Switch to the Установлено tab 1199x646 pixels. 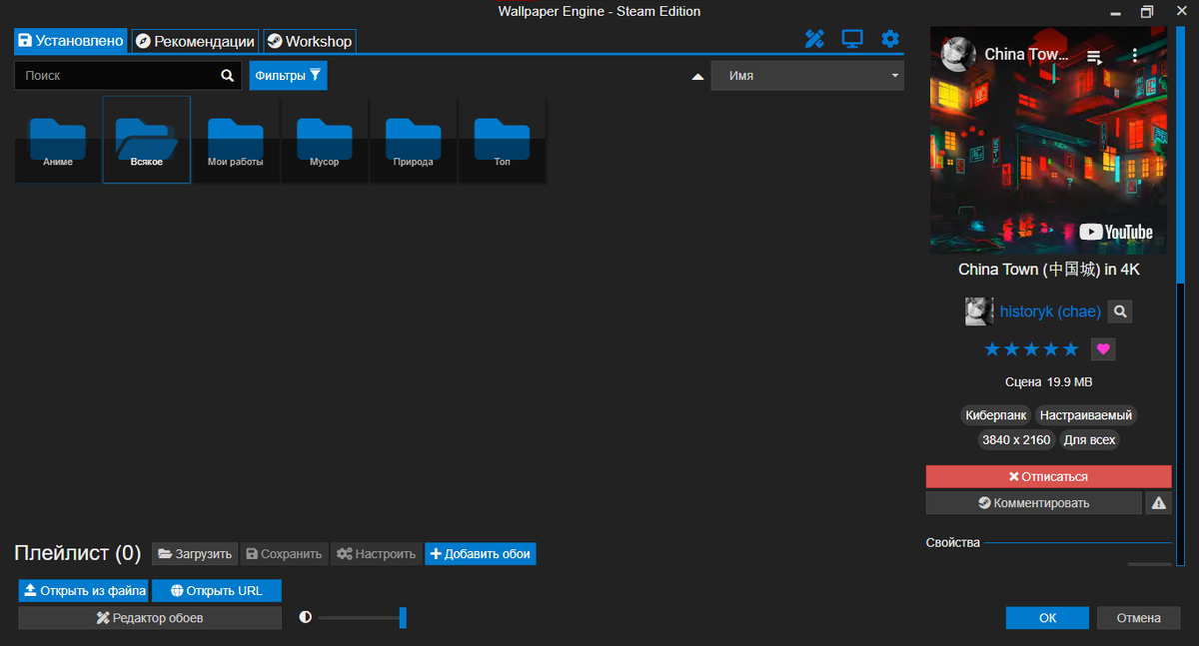click(x=71, y=41)
